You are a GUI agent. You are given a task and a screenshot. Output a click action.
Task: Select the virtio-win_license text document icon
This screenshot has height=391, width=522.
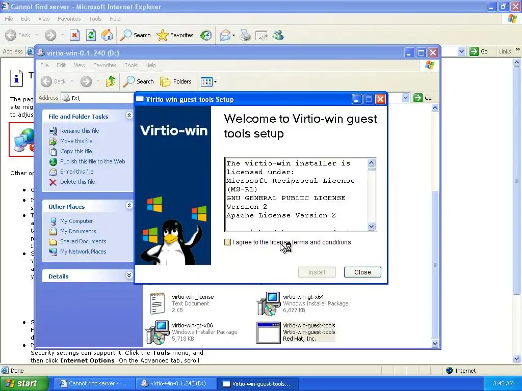click(x=157, y=303)
